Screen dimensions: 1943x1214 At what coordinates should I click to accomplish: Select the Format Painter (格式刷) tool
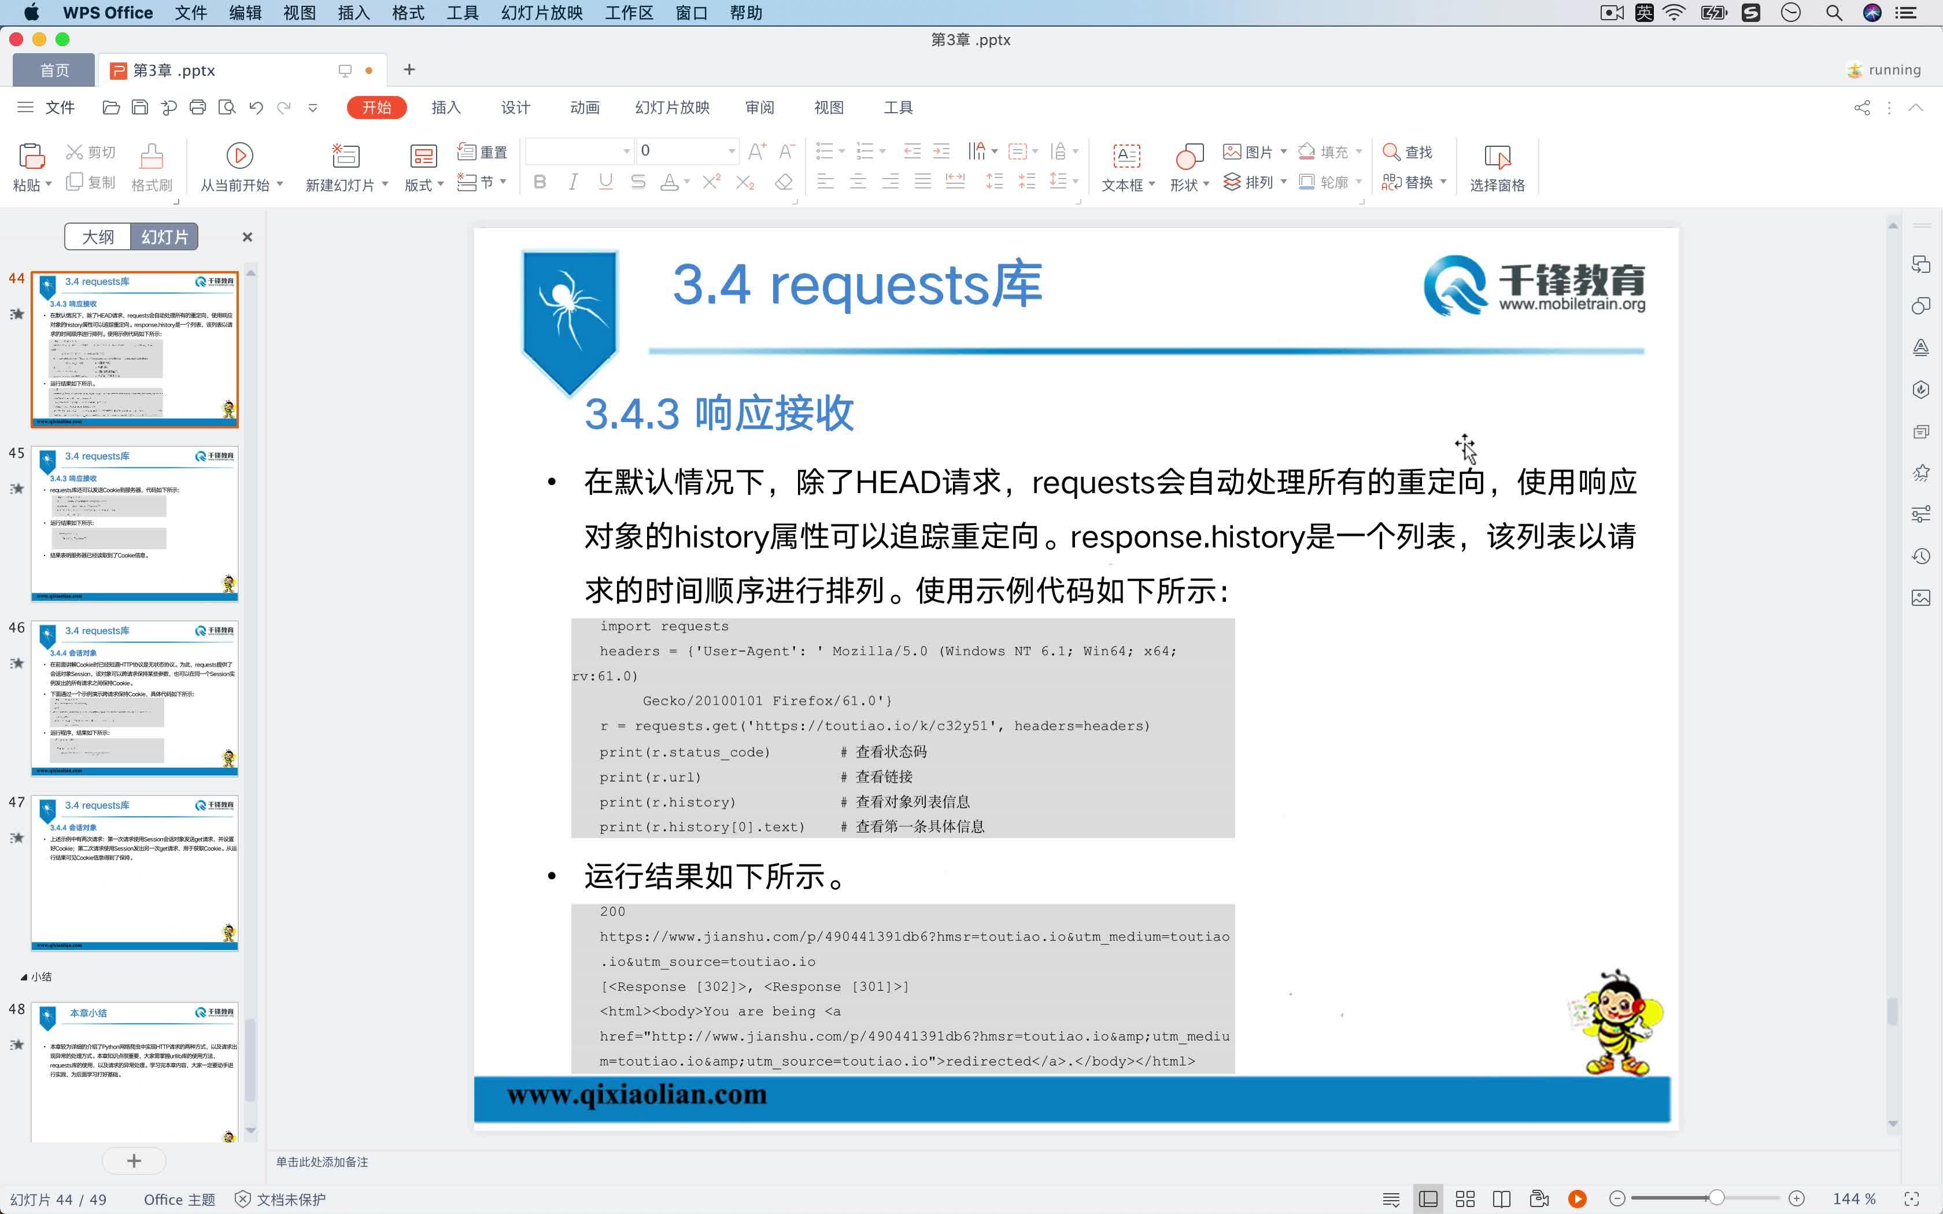tap(152, 168)
